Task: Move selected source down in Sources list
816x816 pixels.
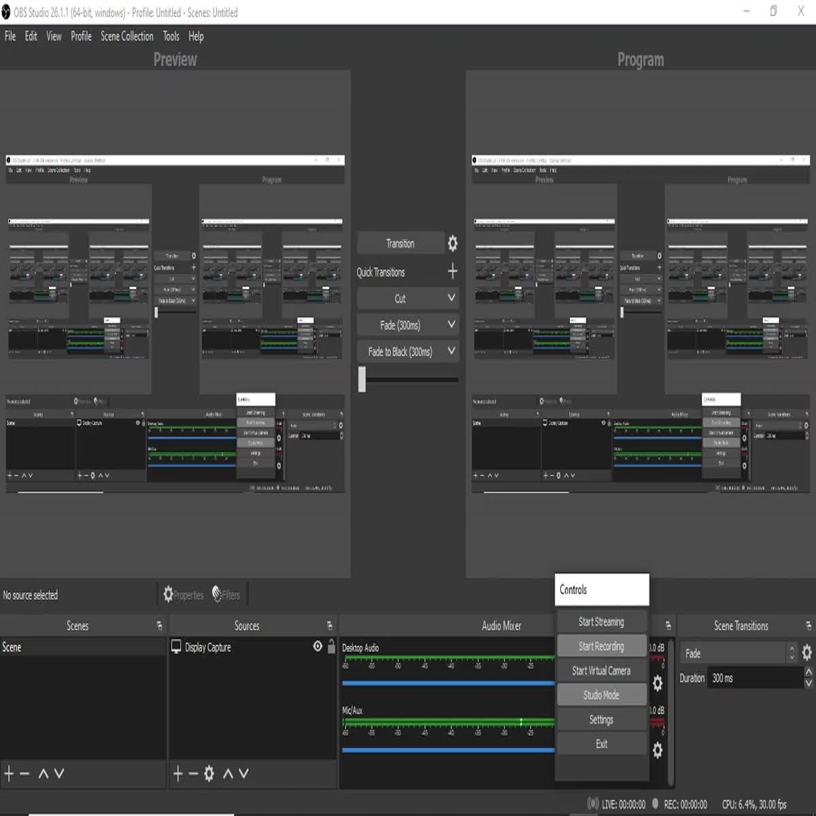Action: pos(244,773)
